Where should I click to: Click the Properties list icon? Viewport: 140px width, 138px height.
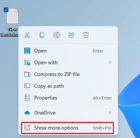[27, 98]
